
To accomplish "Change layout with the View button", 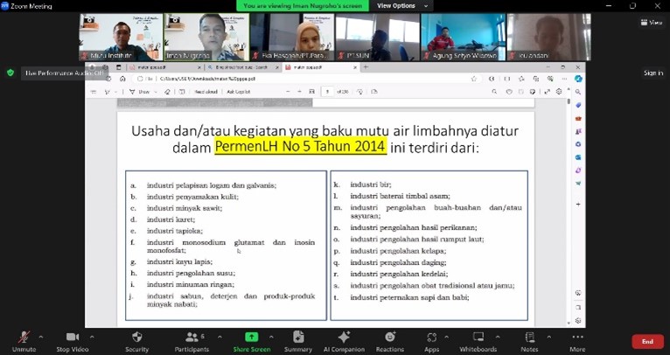I will (x=652, y=23).
